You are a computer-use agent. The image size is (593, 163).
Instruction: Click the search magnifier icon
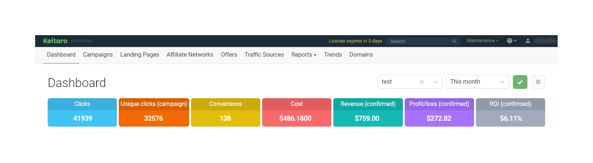[454, 41]
